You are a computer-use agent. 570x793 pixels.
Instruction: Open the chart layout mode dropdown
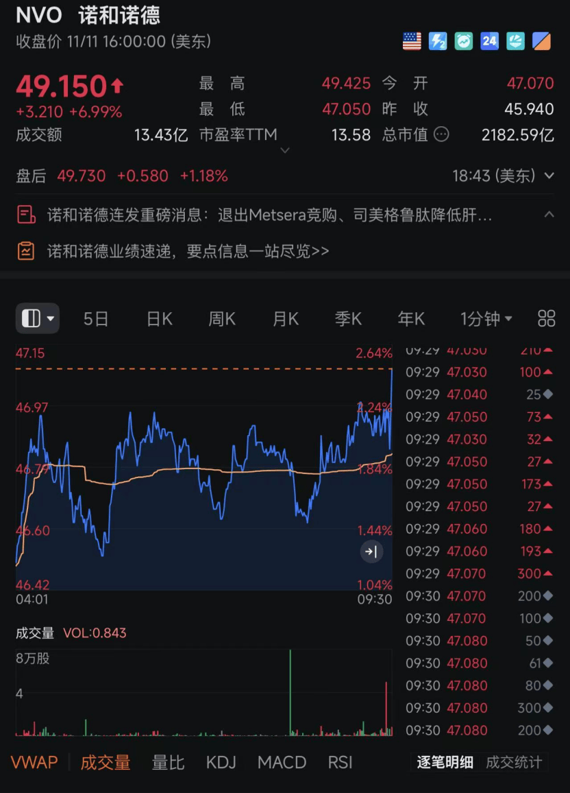[38, 318]
